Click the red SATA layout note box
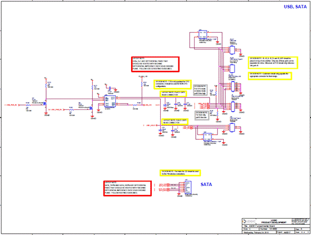Screen dimensions: 311x235 click(x=128, y=188)
